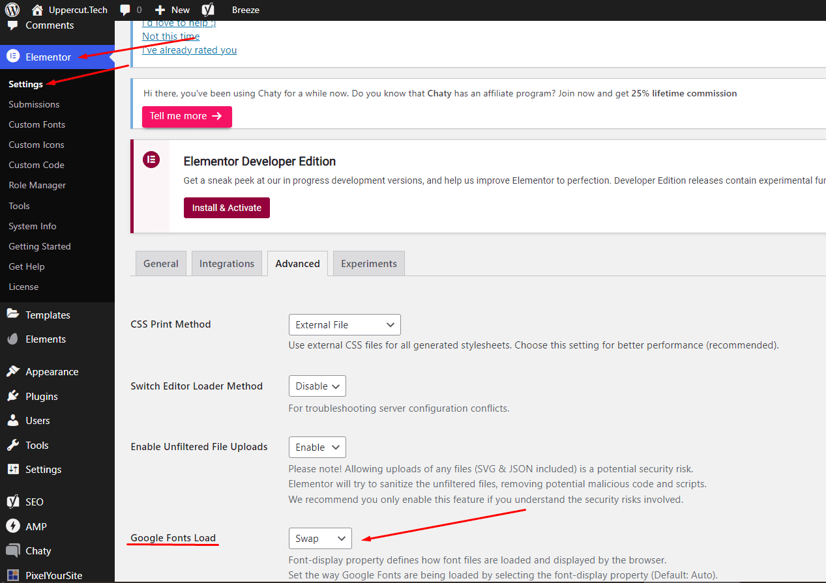Expand the Google Fonts Load Swap dropdown
The height and width of the screenshot is (583, 826).
(x=320, y=538)
